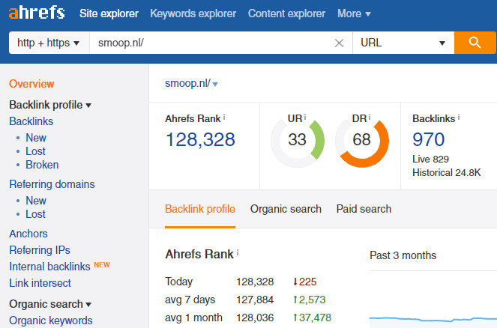
Task: Open Broken backlinks
Action: click(x=42, y=165)
